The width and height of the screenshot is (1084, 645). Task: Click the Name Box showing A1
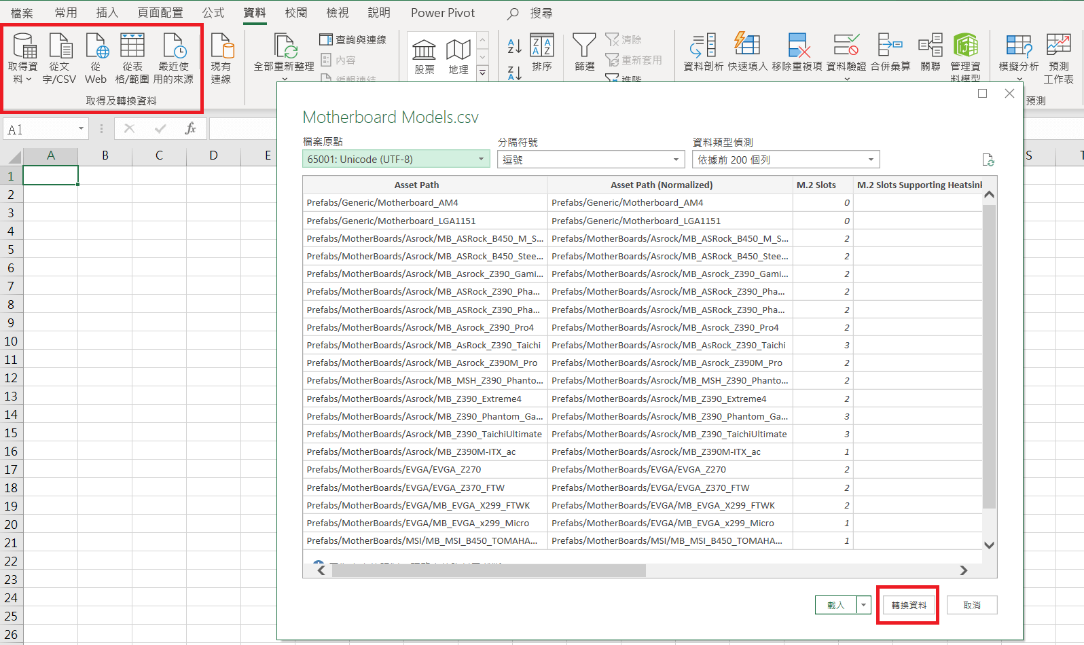[x=41, y=129]
